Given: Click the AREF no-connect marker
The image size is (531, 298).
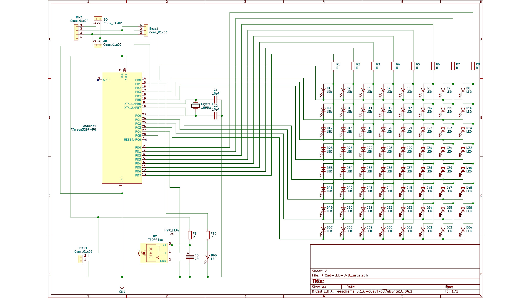Looking at the screenshot, I should (x=98, y=80).
